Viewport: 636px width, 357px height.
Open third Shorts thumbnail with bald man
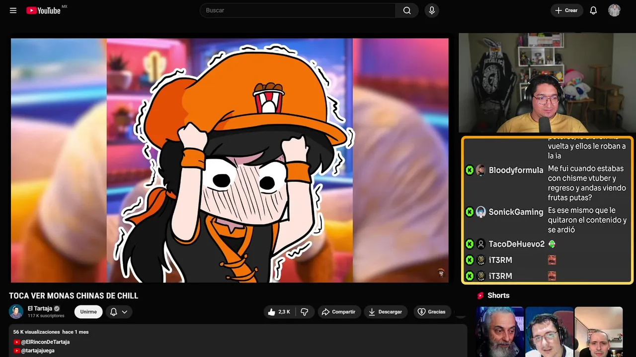coord(599,332)
